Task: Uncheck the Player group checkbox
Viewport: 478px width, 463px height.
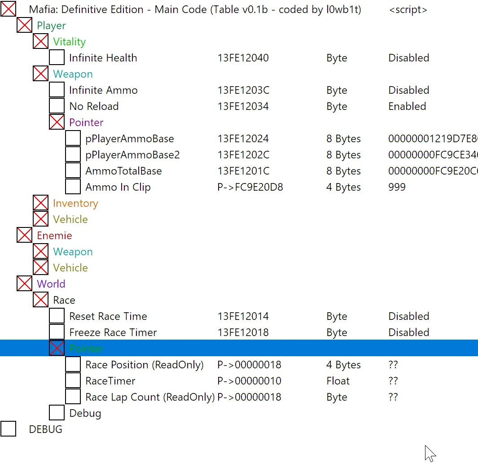Action: tap(24, 25)
